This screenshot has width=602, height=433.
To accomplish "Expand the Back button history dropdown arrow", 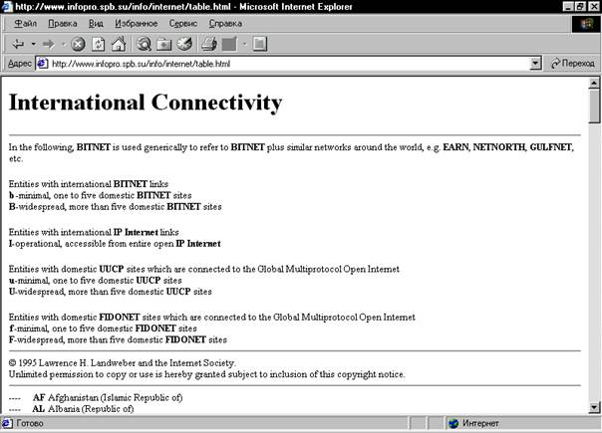I will (x=34, y=44).
